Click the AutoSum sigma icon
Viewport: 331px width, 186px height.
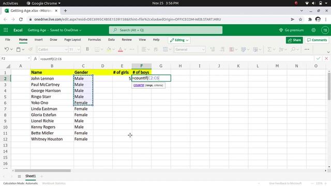[269, 50]
